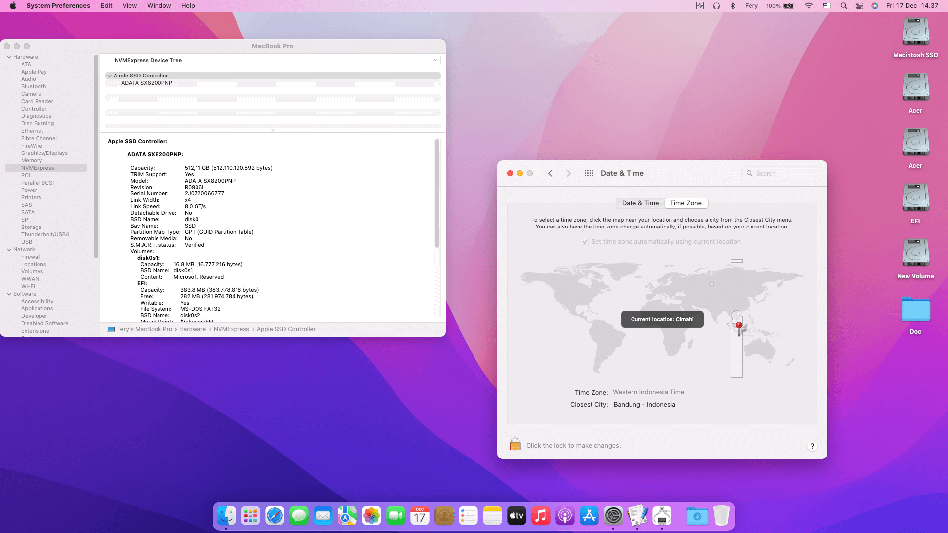The image size is (948, 533).
Task: Click the System Preferences search field
Action: point(781,173)
